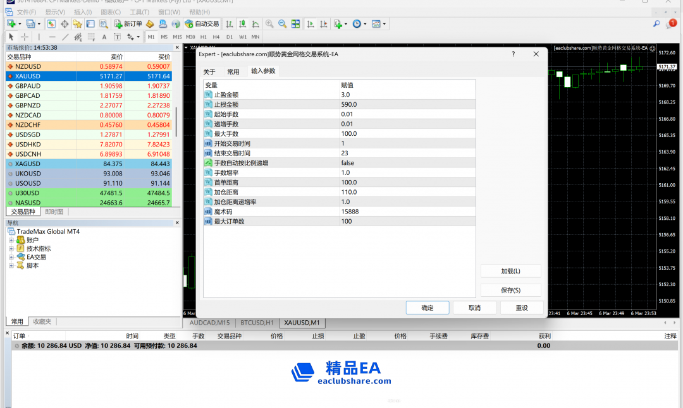The width and height of the screenshot is (683, 408).
Task: Select the text label 'A' drawing tool
Action: tap(105, 37)
